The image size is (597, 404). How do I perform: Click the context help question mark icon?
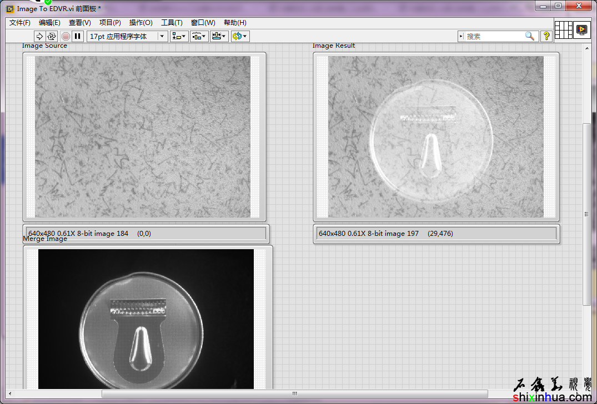pos(546,36)
